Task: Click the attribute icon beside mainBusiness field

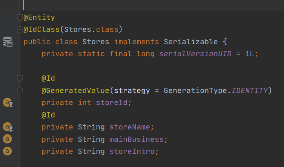Action: [7, 139]
